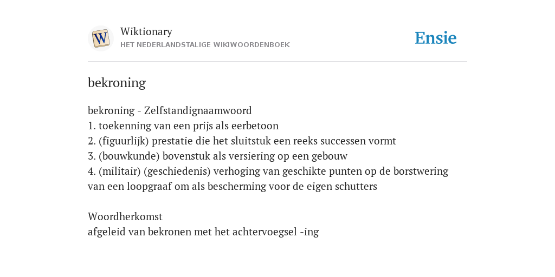
Task: Click the Wiktionary source title
Action: 146,31
